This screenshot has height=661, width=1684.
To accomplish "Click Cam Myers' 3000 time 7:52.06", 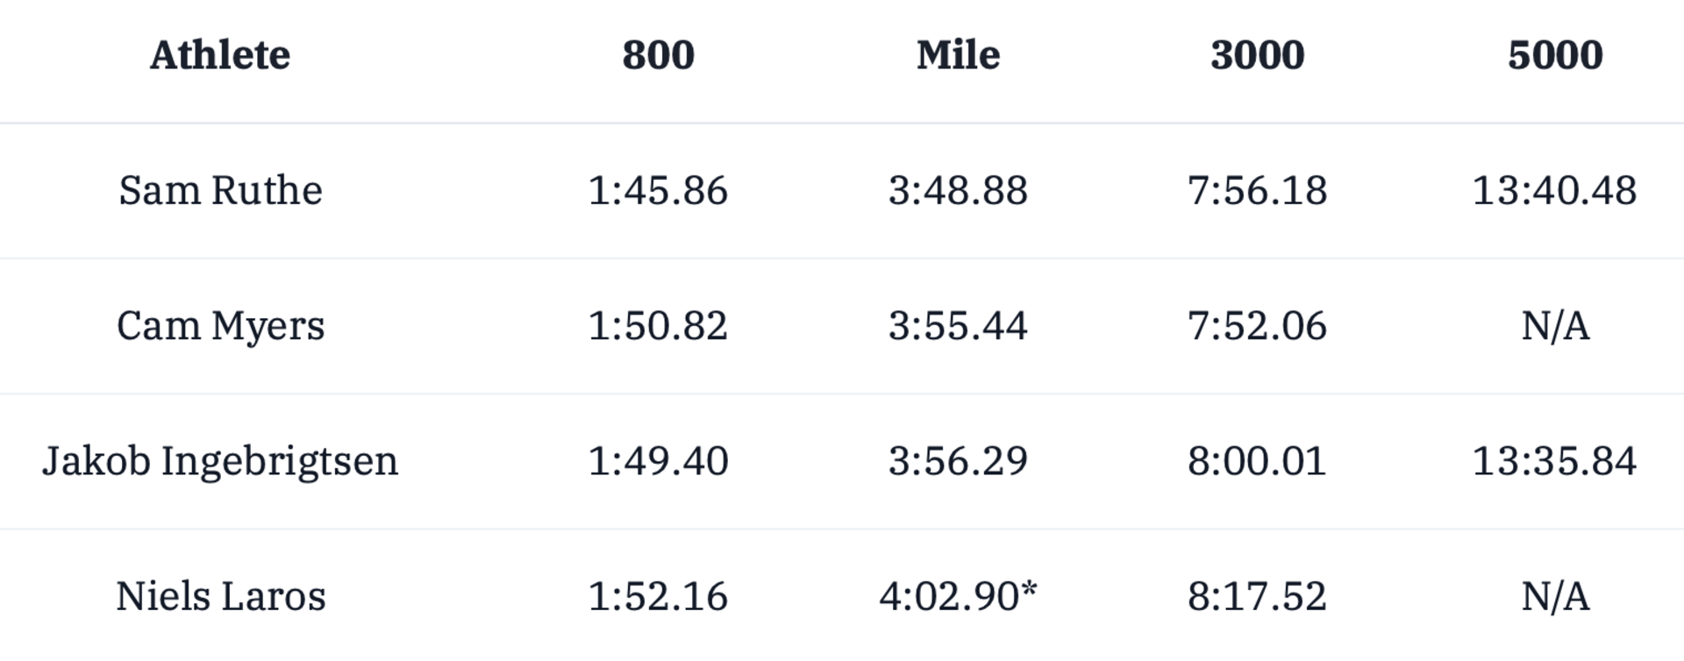I will (1257, 326).
